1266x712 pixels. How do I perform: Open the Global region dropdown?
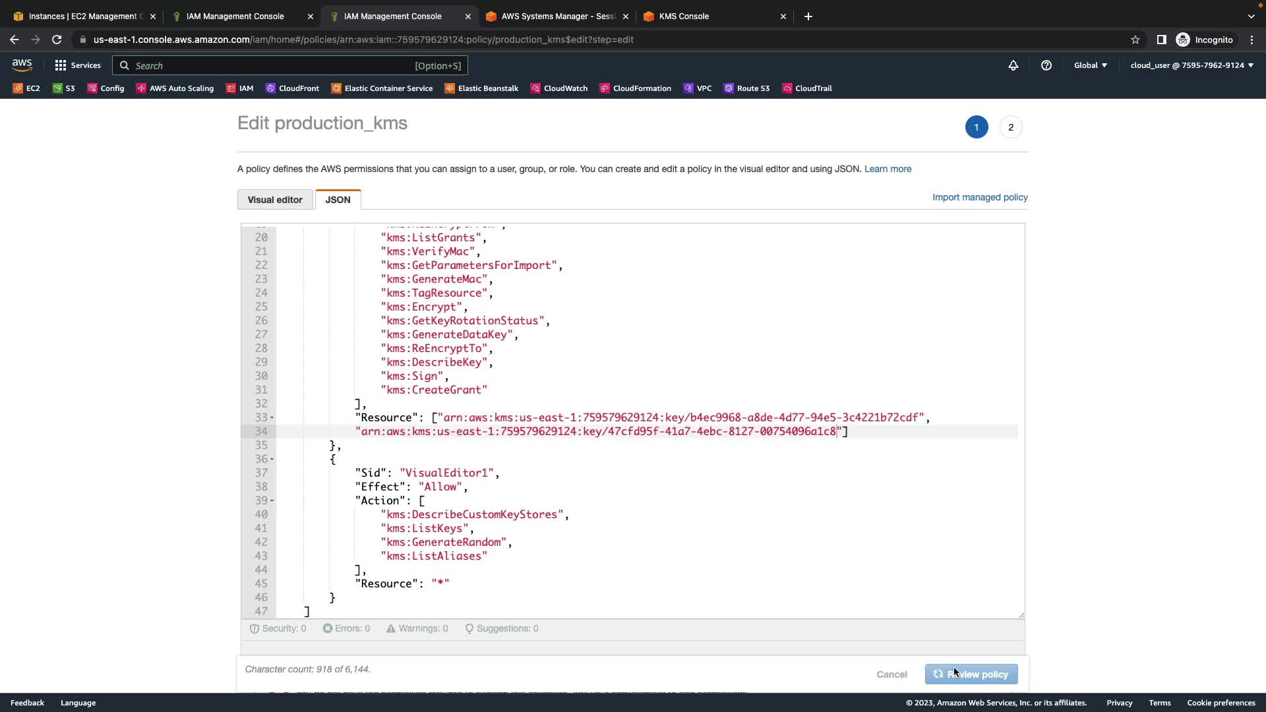1091,65
